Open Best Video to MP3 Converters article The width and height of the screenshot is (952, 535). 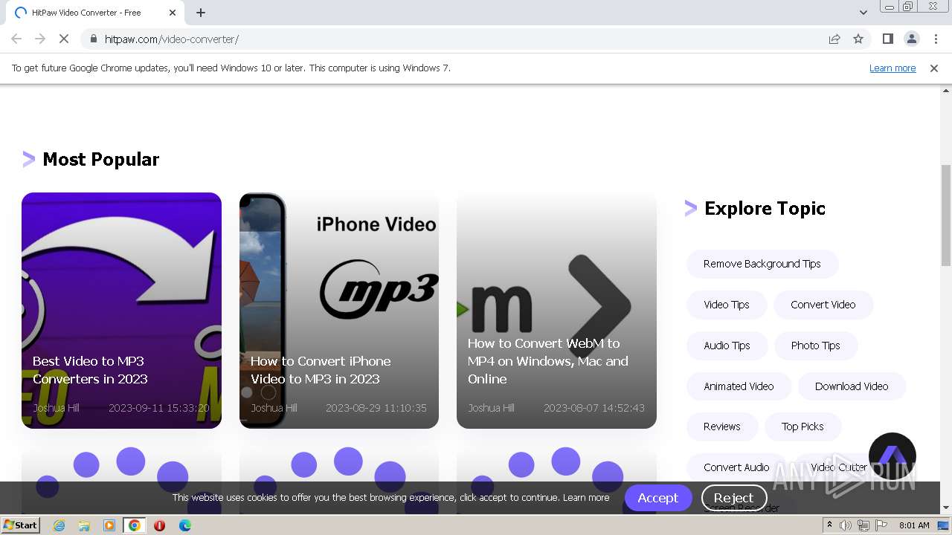click(x=121, y=311)
